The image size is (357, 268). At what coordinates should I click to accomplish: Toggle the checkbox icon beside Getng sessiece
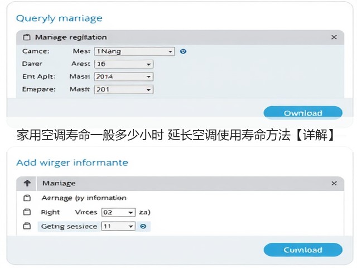27,226
